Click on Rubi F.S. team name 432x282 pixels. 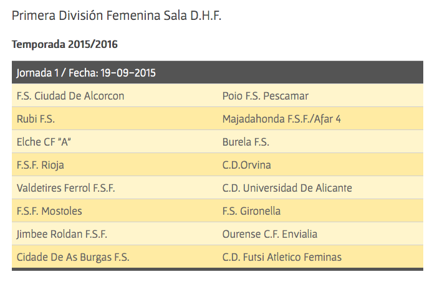tap(36, 119)
